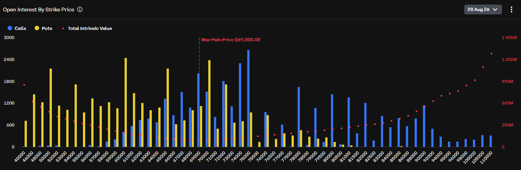
Task: Click the 2400 value on left axis
Action: click(9, 60)
